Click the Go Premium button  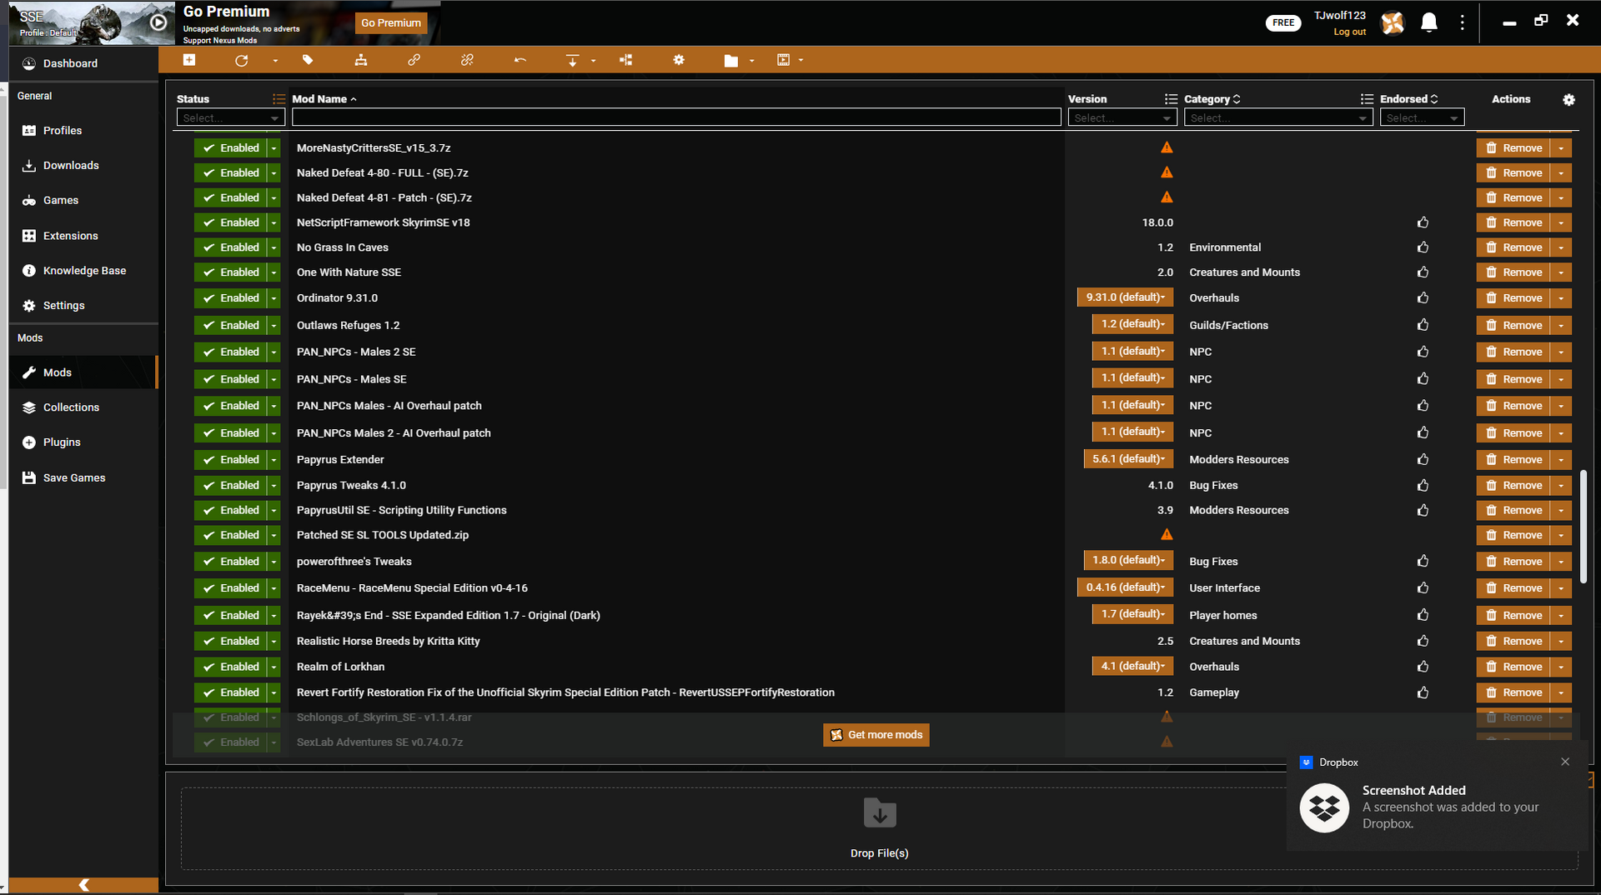[390, 23]
